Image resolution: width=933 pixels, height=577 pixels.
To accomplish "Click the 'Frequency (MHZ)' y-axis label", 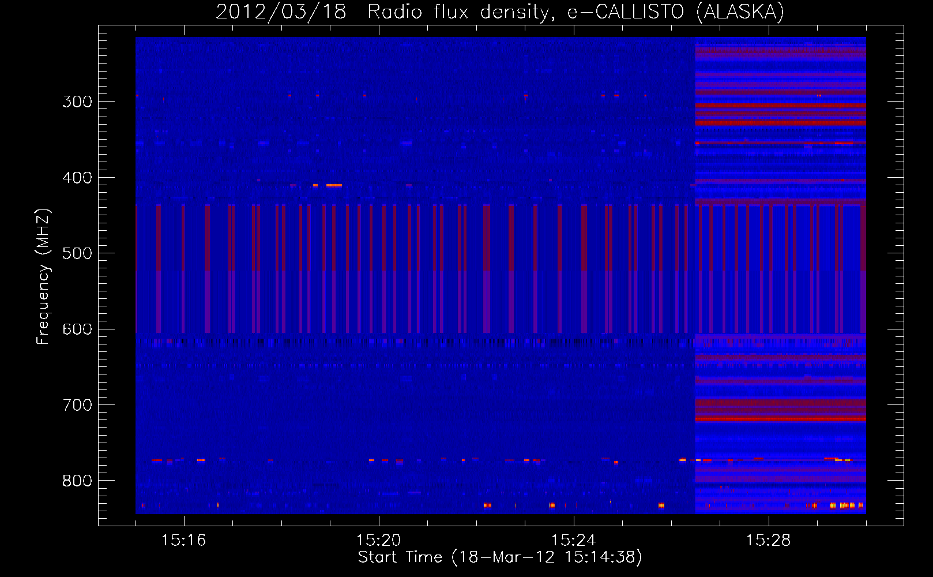I will point(44,276).
